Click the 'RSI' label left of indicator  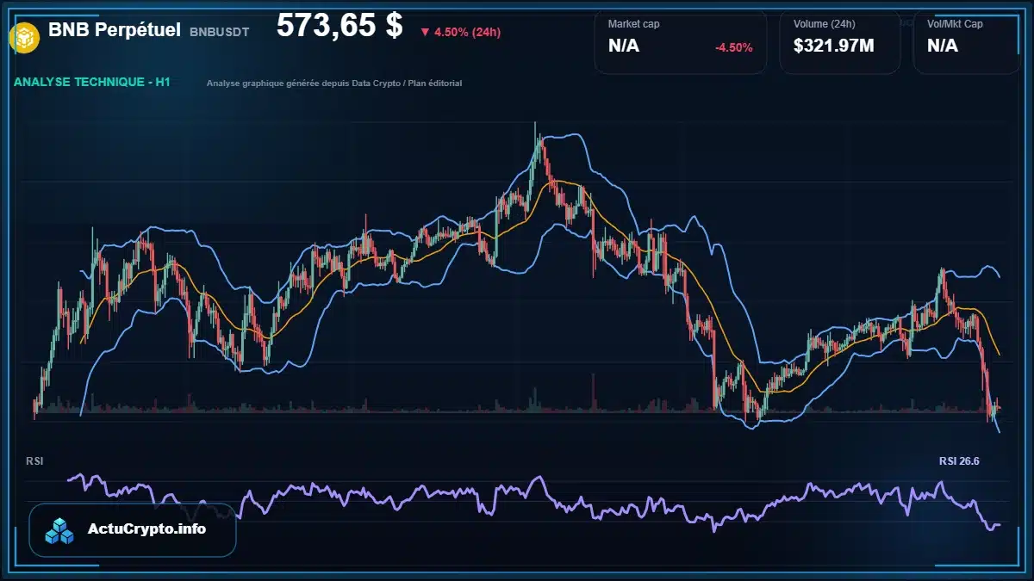[x=35, y=461]
